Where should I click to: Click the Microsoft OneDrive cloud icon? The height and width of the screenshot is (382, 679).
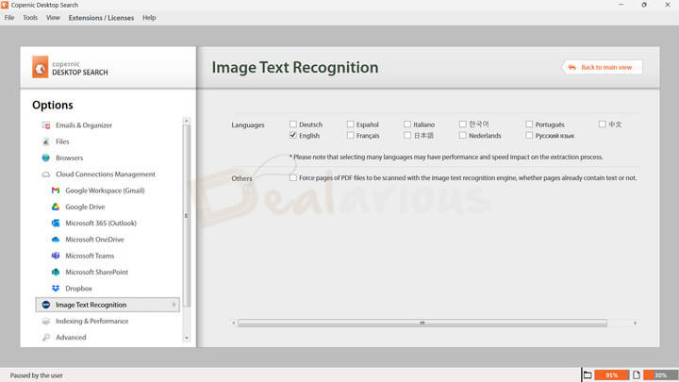(56, 240)
